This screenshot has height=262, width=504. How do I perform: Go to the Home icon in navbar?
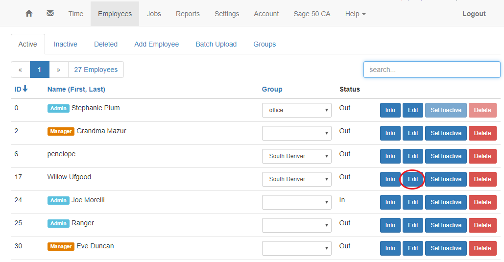[x=29, y=14]
